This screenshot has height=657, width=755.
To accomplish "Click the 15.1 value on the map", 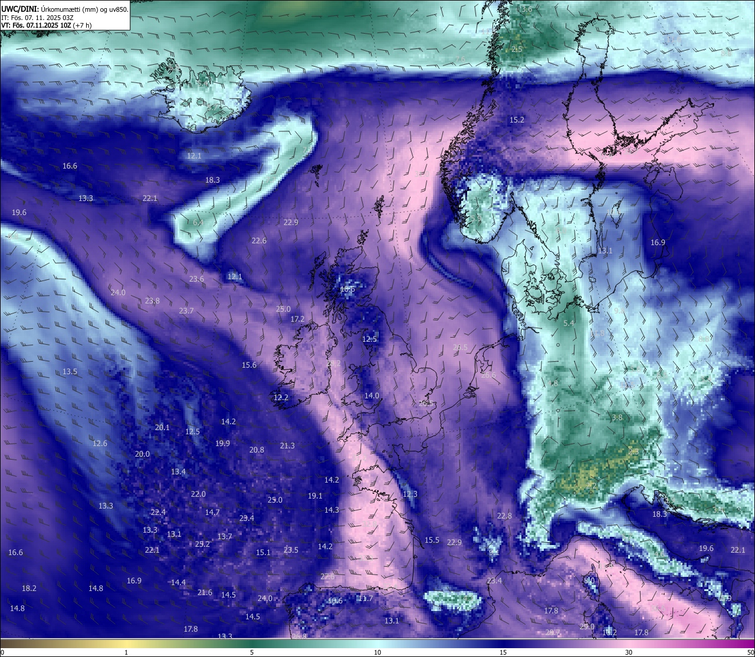I will point(263,552).
